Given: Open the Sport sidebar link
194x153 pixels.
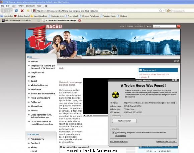Looking at the screenshot, I should pyautogui.click(x=34, y=81).
